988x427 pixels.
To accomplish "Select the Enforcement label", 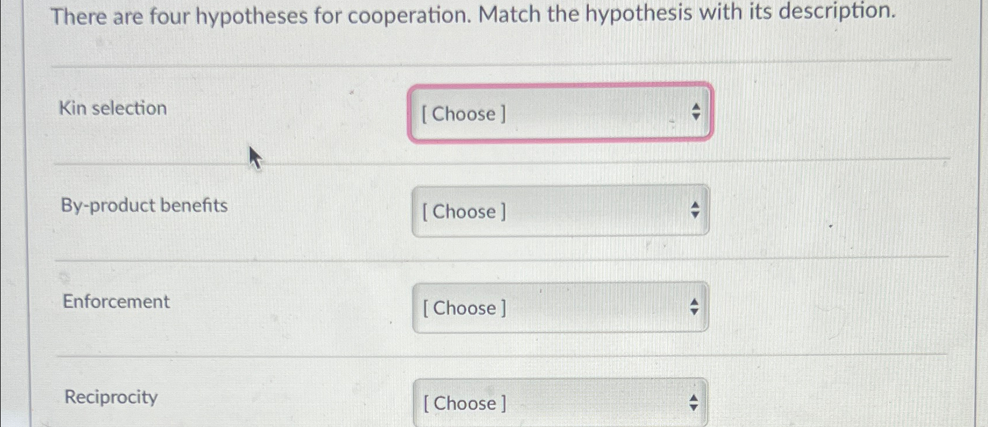I will coord(115,301).
